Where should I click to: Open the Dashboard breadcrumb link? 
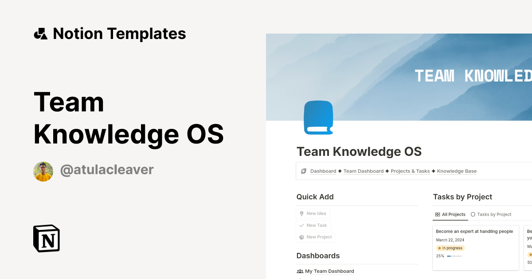click(323, 171)
